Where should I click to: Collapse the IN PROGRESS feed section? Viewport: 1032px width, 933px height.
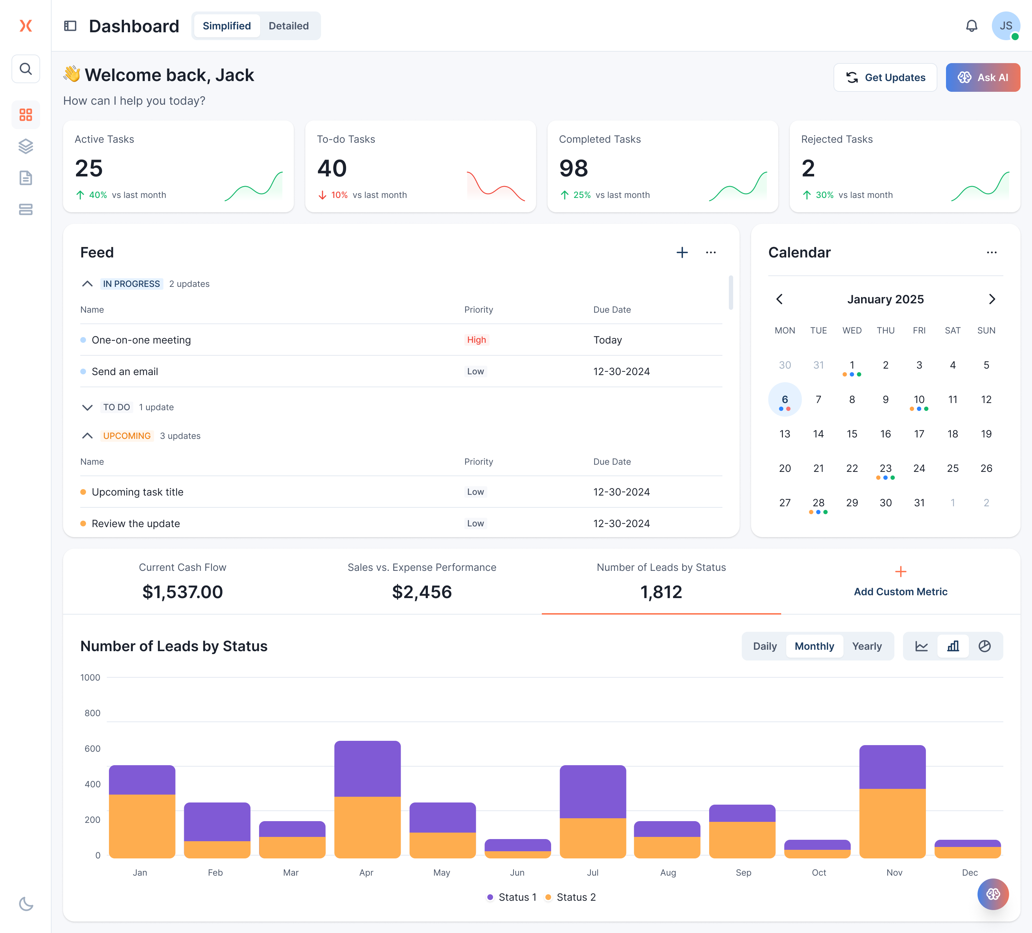pyautogui.click(x=87, y=284)
